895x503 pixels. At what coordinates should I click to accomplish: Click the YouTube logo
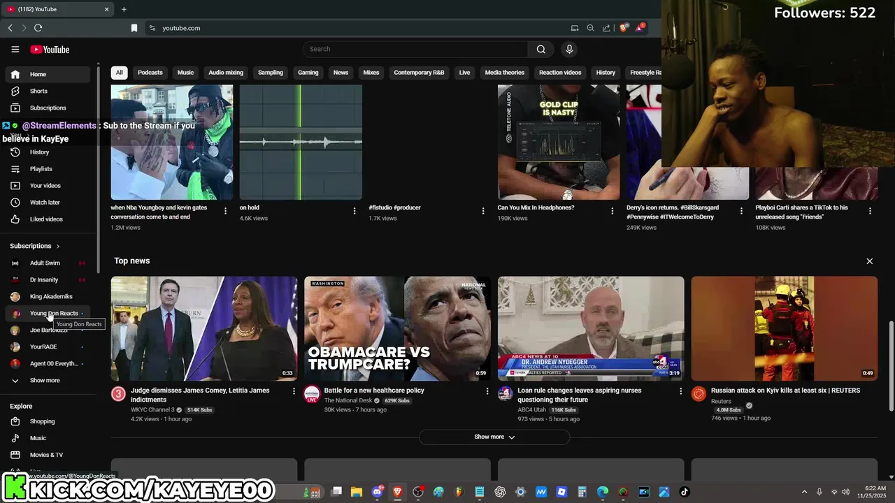pos(50,50)
